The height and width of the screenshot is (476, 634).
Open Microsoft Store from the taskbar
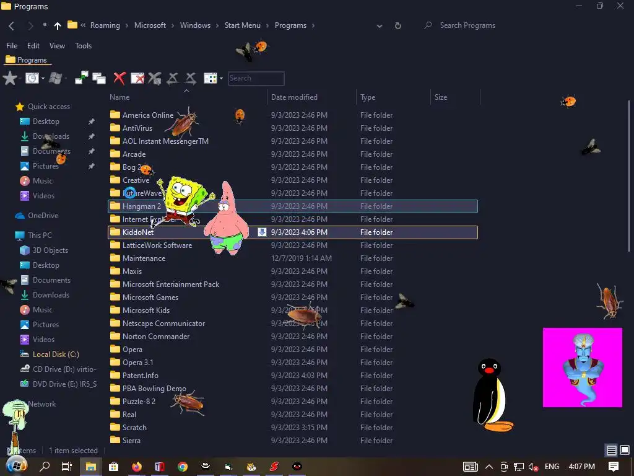(x=114, y=466)
